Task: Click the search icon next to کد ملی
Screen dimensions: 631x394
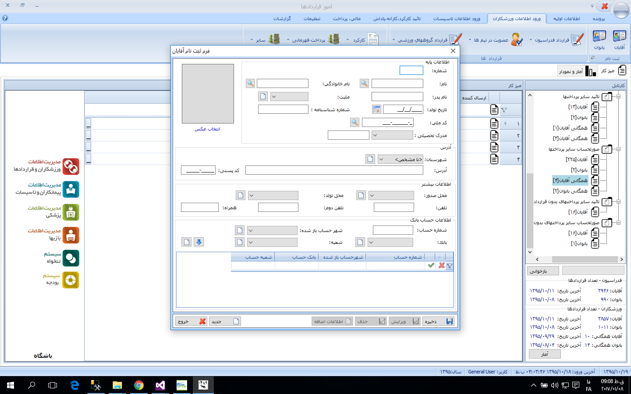Action: [x=355, y=123]
